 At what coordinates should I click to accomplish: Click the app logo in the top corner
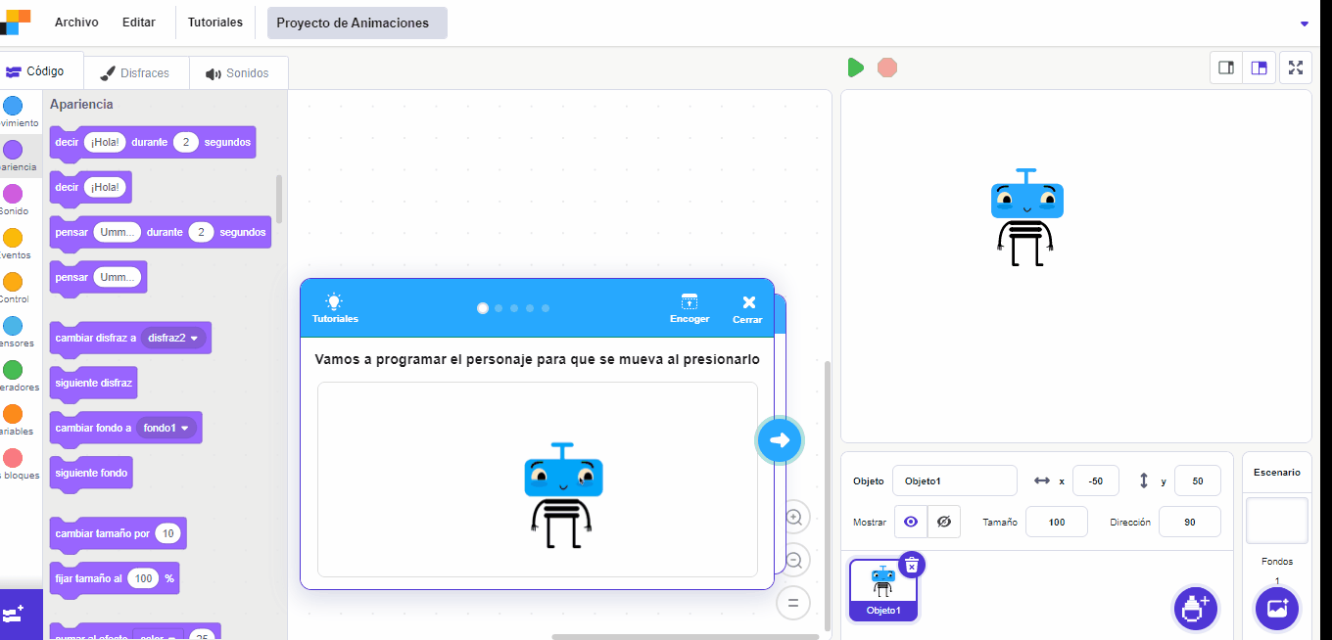[16, 23]
